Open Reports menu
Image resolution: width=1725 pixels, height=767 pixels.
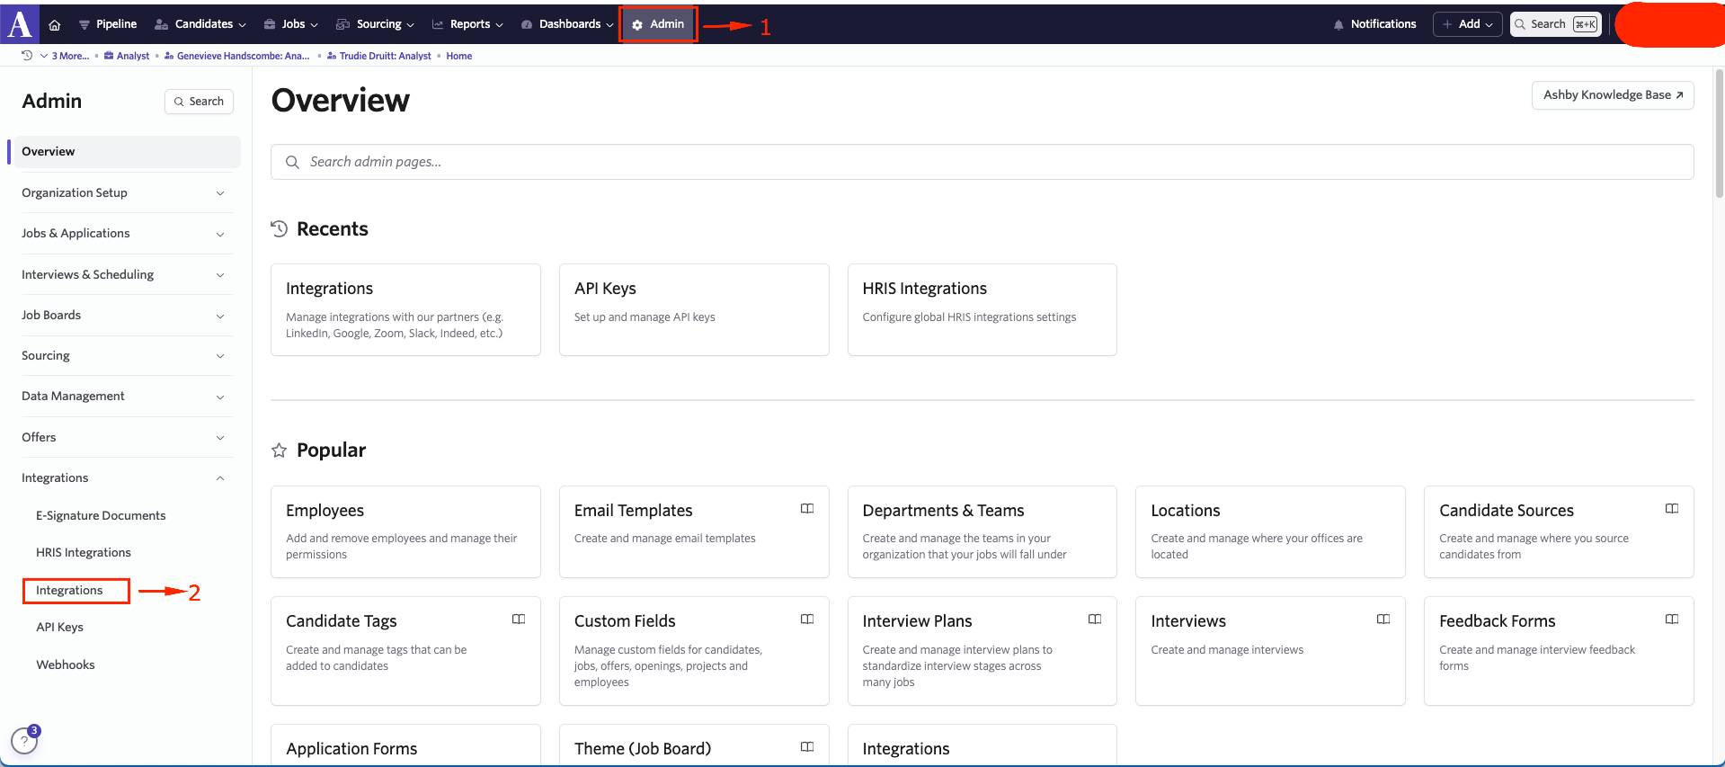pos(467,24)
